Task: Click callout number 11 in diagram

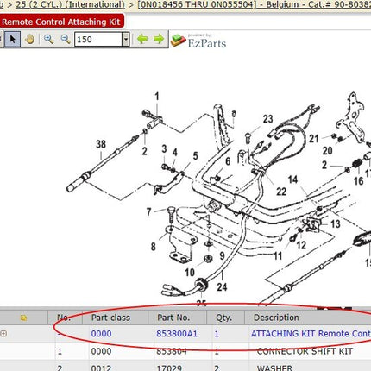Action: coord(278,255)
